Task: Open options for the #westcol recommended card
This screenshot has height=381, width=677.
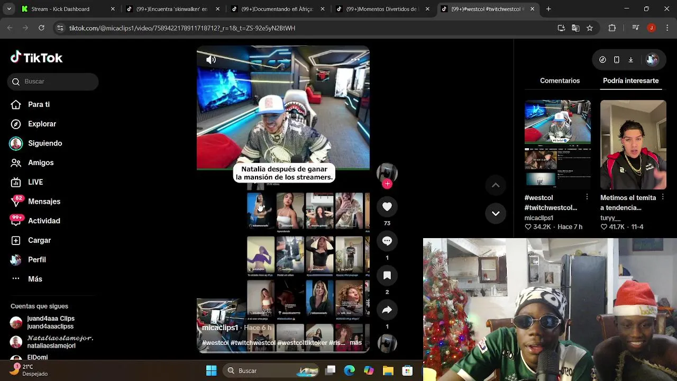Action: (587, 197)
